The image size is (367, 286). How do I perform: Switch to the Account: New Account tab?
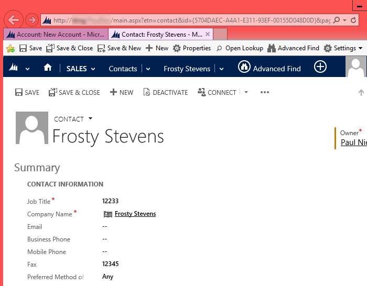point(56,35)
